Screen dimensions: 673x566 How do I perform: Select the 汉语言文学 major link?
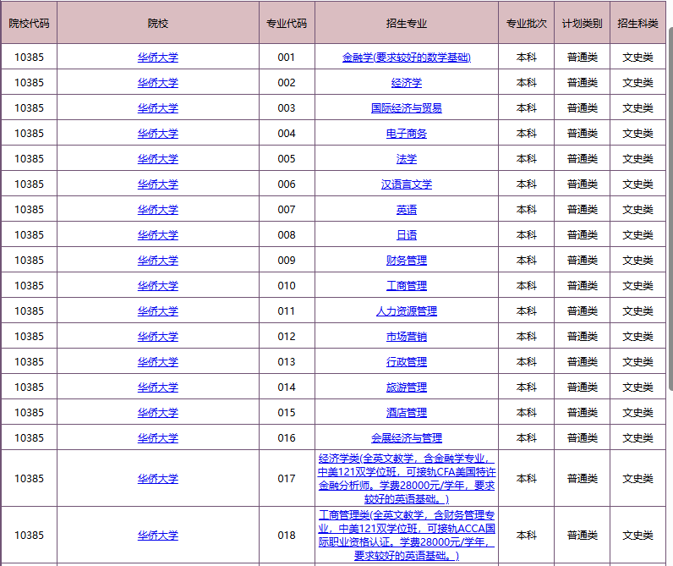point(407,184)
